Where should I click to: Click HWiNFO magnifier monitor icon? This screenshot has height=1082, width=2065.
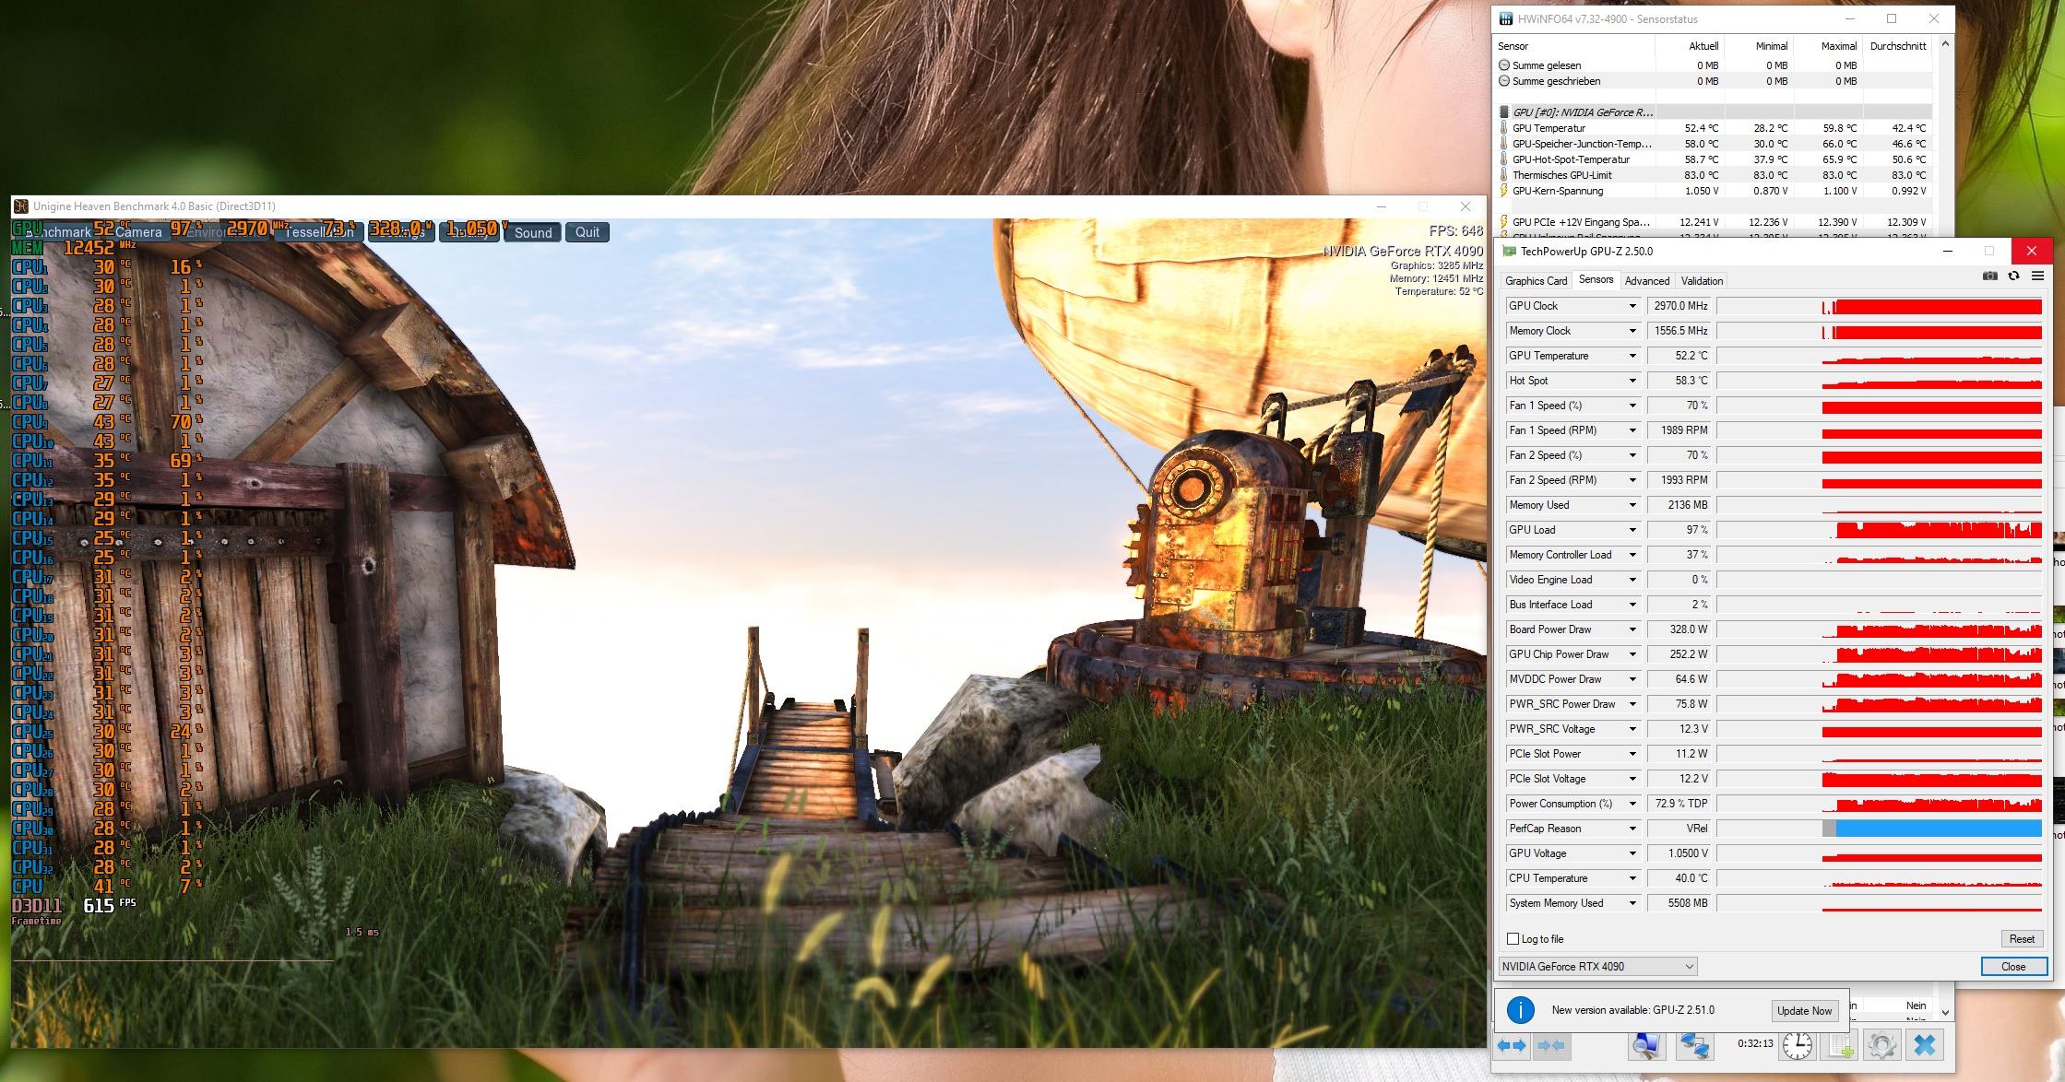coord(1646,1045)
